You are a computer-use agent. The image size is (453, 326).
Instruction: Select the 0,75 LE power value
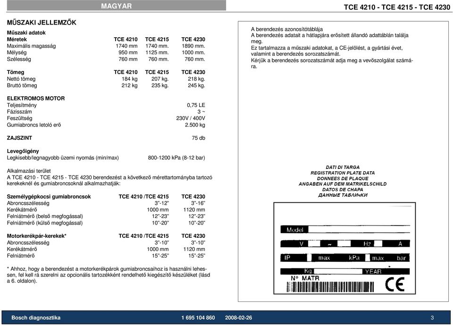(x=196, y=105)
